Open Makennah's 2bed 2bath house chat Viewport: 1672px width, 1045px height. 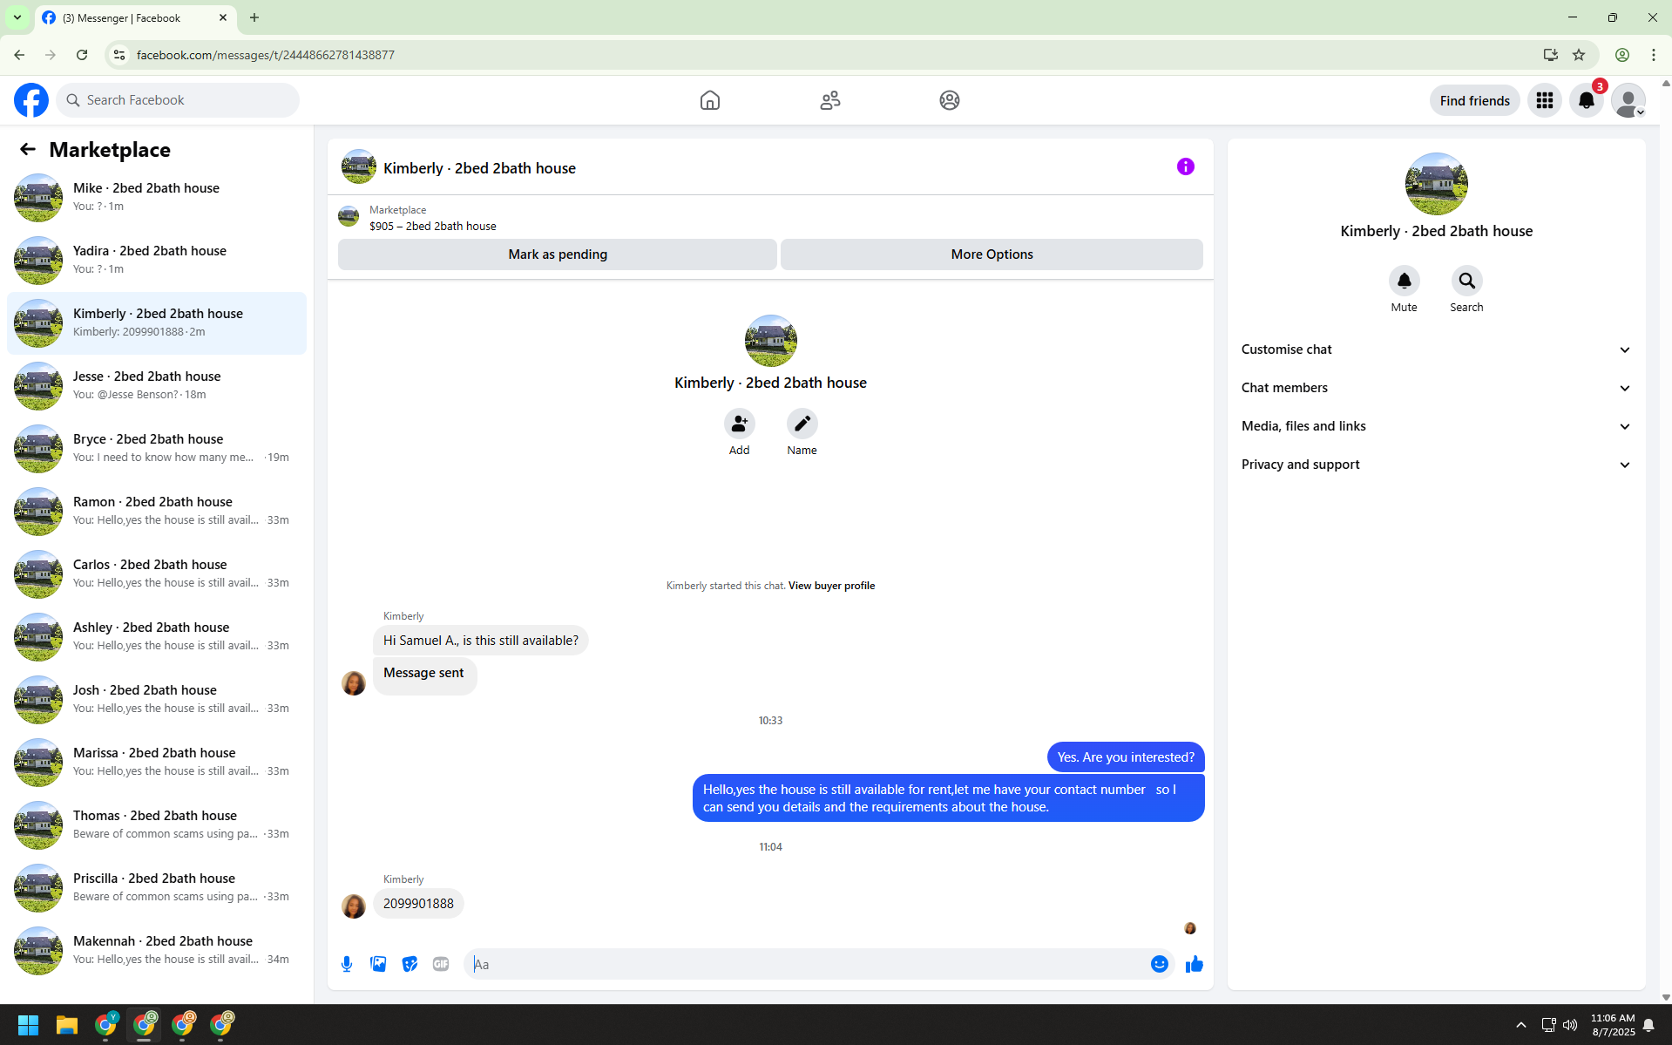coord(157,951)
